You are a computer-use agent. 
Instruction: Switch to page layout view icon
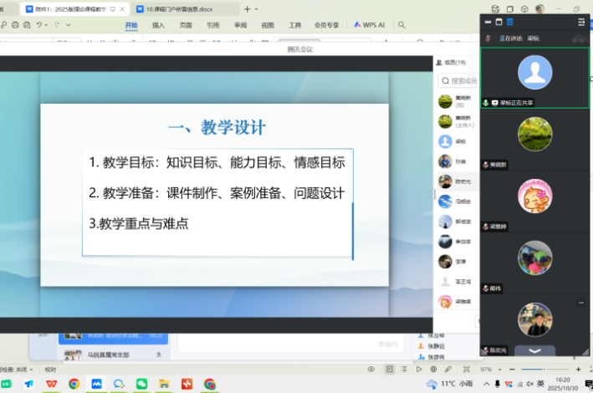click(389, 370)
